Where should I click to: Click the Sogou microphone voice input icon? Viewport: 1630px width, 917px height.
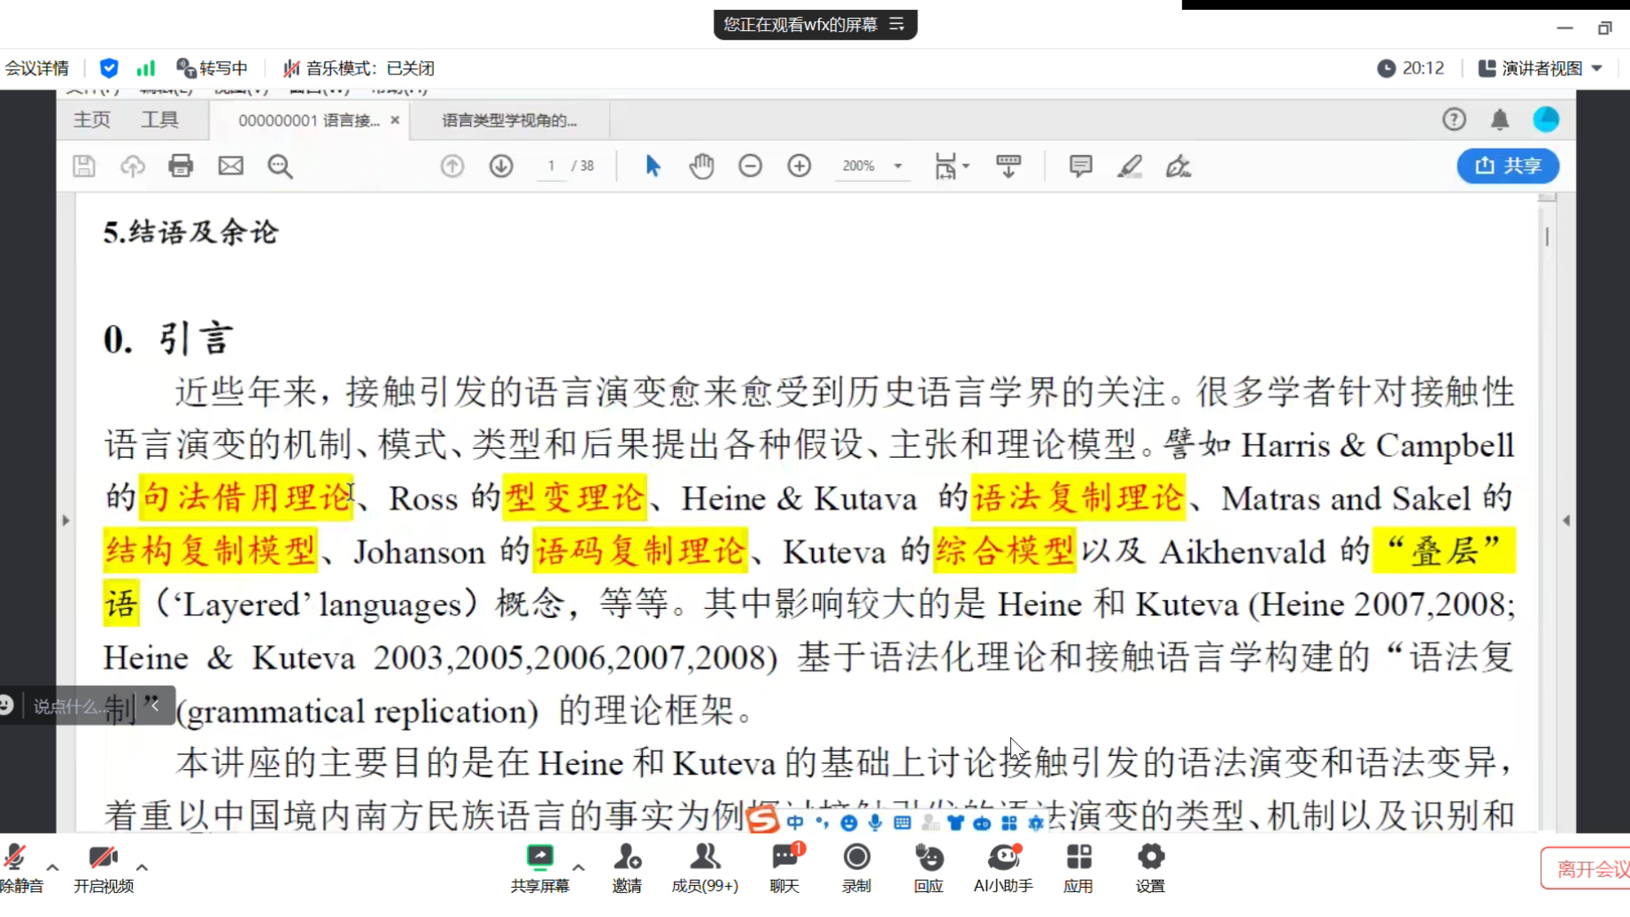875,822
